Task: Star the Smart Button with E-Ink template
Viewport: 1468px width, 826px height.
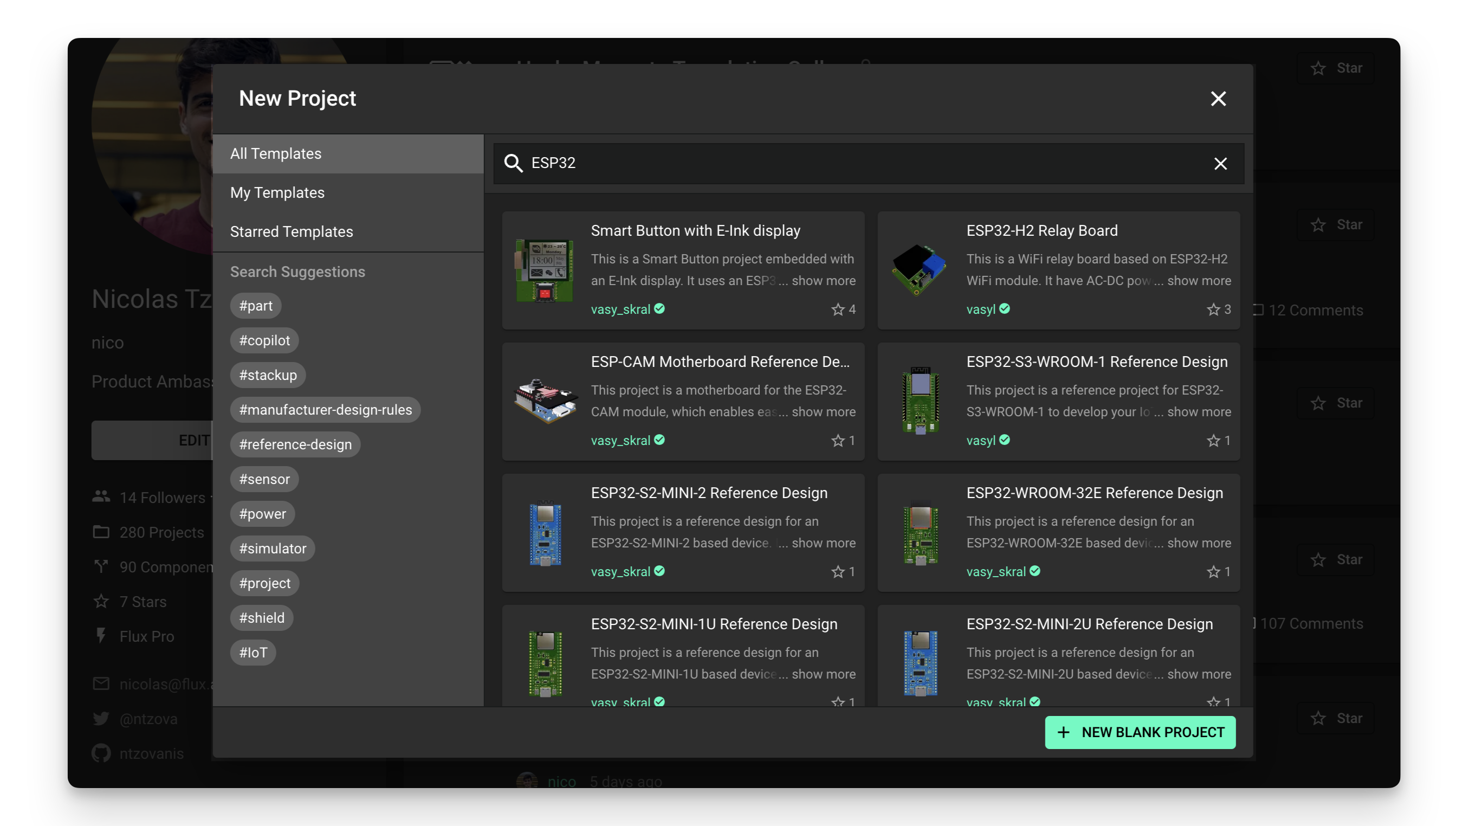Action: tap(837, 309)
